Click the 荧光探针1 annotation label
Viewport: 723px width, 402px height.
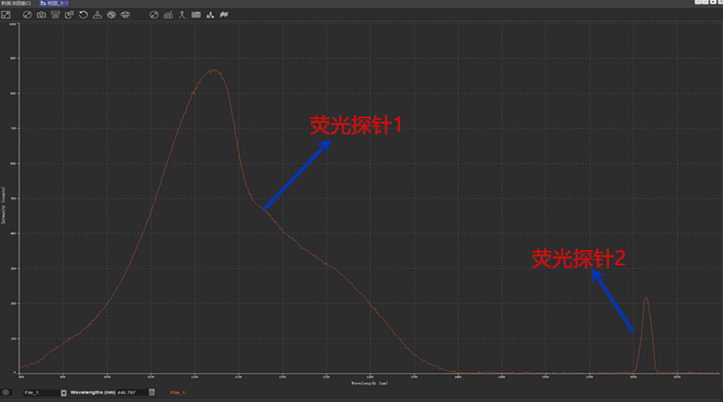point(355,125)
